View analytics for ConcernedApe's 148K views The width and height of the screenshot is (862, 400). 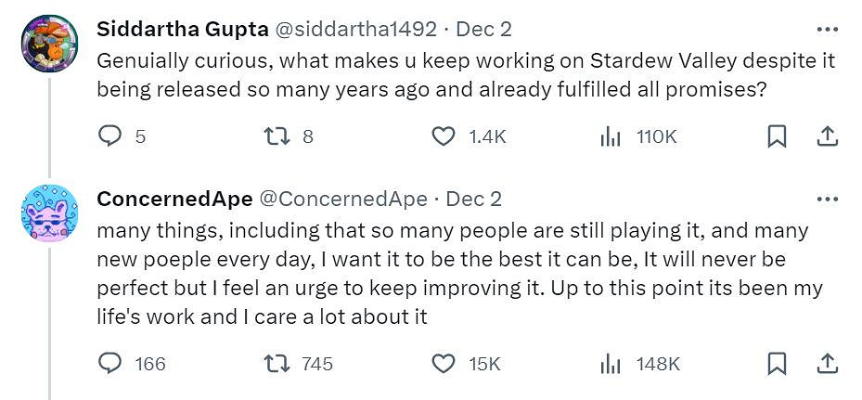pyautogui.click(x=610, y=364)
